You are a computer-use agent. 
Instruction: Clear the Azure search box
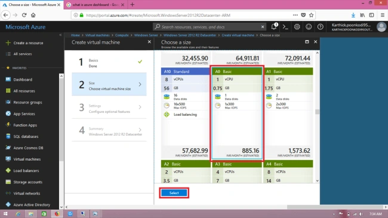(263, 27)
